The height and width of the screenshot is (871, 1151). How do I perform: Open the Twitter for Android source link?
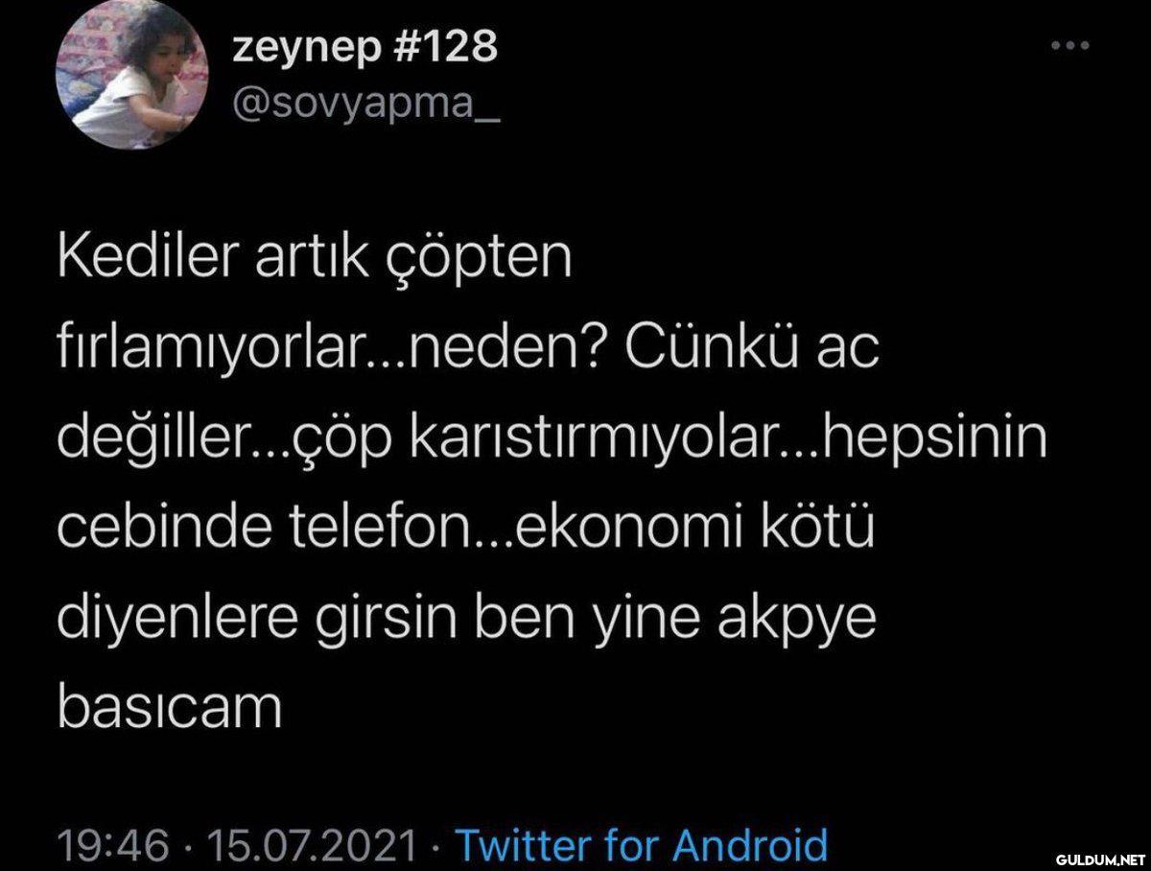[641, 846]
